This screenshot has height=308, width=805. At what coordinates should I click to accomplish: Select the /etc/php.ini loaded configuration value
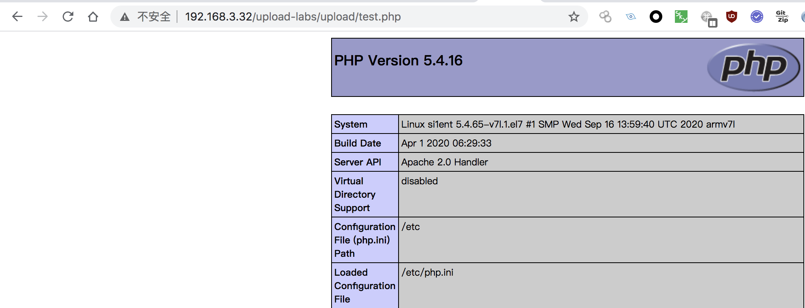tap(427, 273)
